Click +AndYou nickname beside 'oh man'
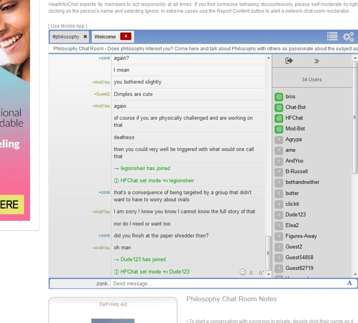 [x=101, y=248]
